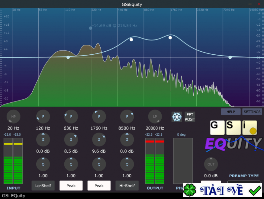Click the OUT gain knob

[x=211, y=164]
